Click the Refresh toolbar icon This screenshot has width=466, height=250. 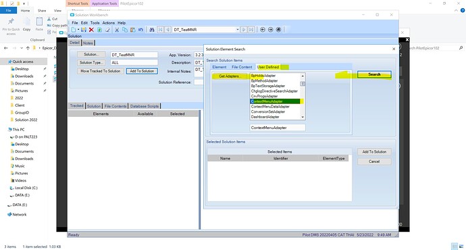point(99,30)
